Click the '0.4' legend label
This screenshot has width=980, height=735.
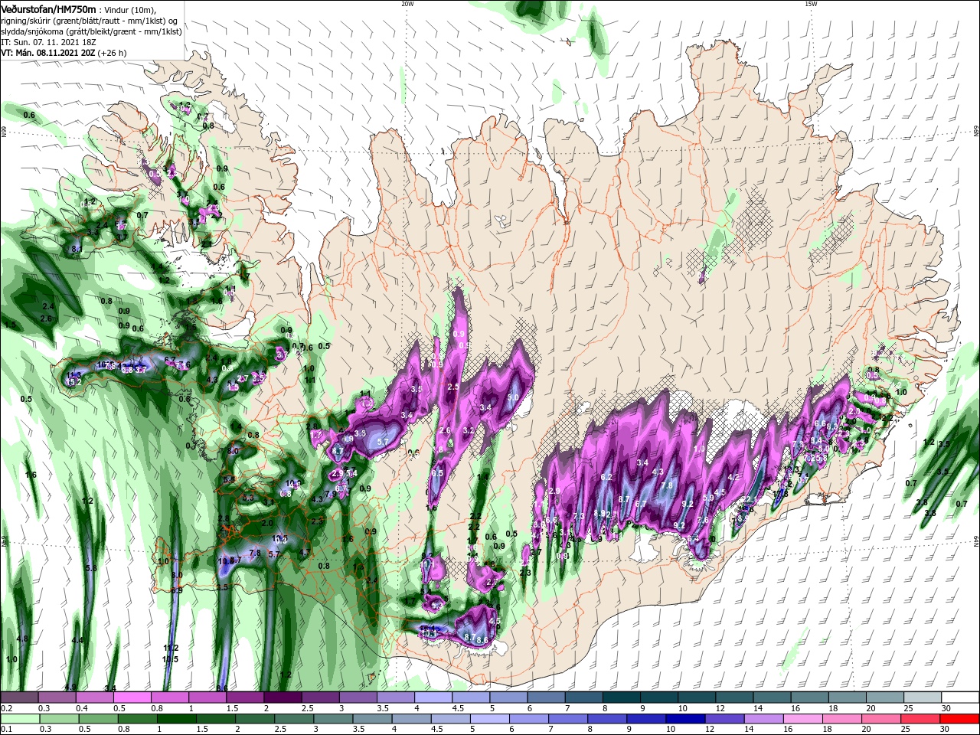coord(82,708)
